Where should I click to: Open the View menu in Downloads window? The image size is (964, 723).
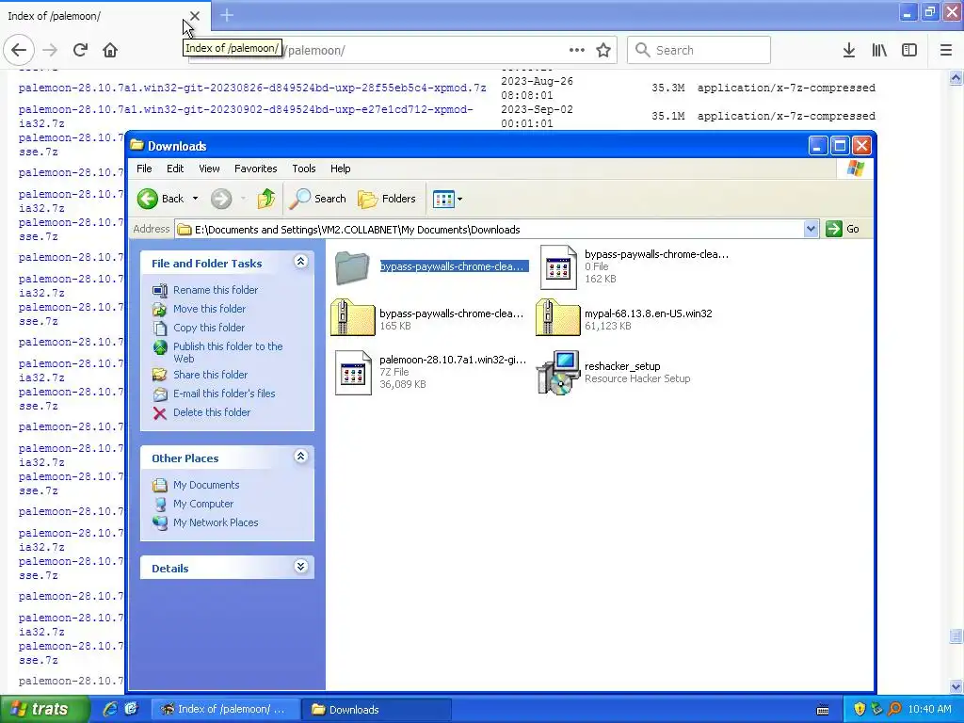(x=209, y=169)
